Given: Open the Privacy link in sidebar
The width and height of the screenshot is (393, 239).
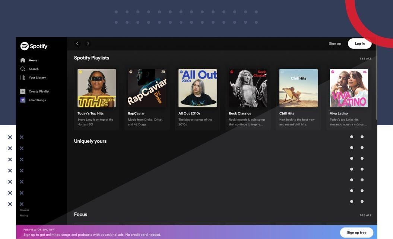Looking at the screenshot, I should point(24,216).
